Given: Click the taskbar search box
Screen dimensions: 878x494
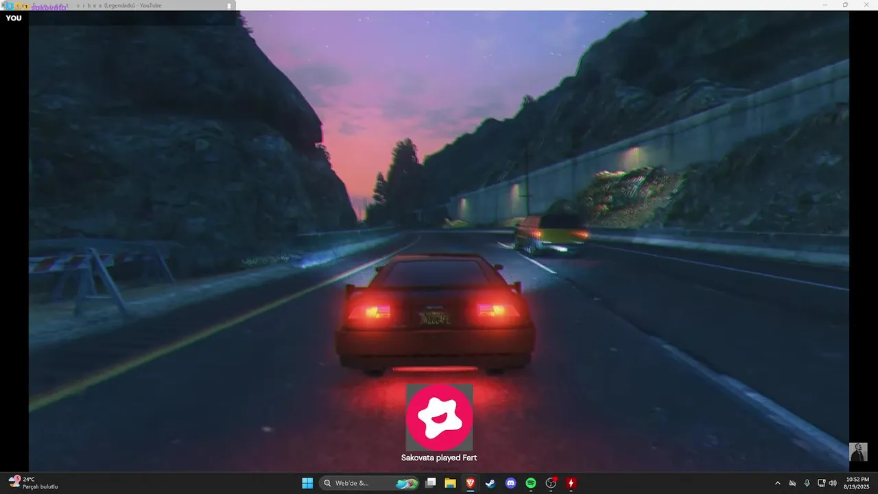Looking at the screenshot, I should pos(369,483).
